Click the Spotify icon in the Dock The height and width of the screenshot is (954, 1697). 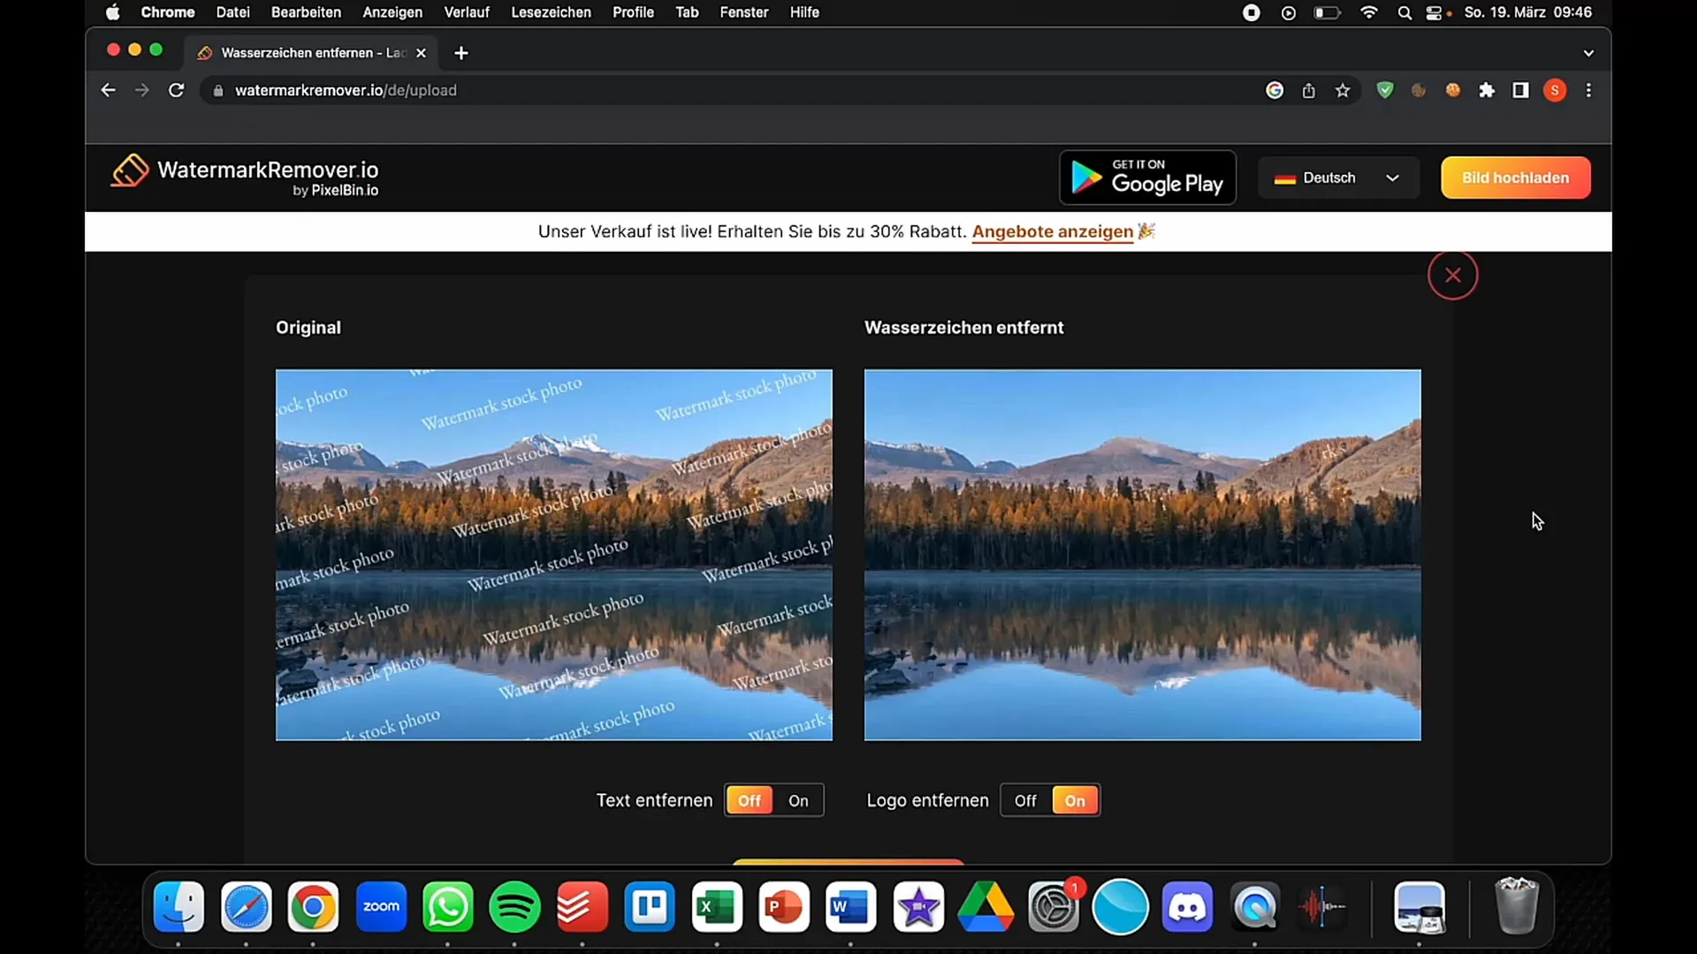[x=515, y=906]
